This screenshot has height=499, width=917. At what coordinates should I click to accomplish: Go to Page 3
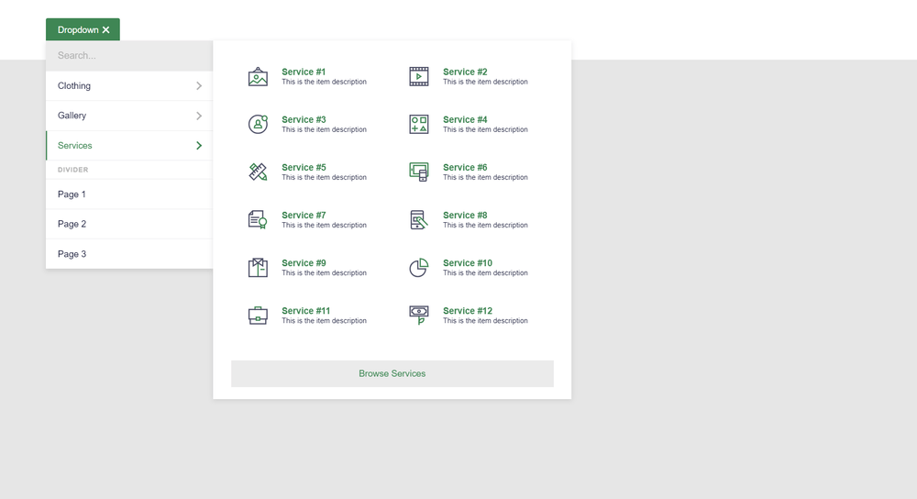(129, 254)
